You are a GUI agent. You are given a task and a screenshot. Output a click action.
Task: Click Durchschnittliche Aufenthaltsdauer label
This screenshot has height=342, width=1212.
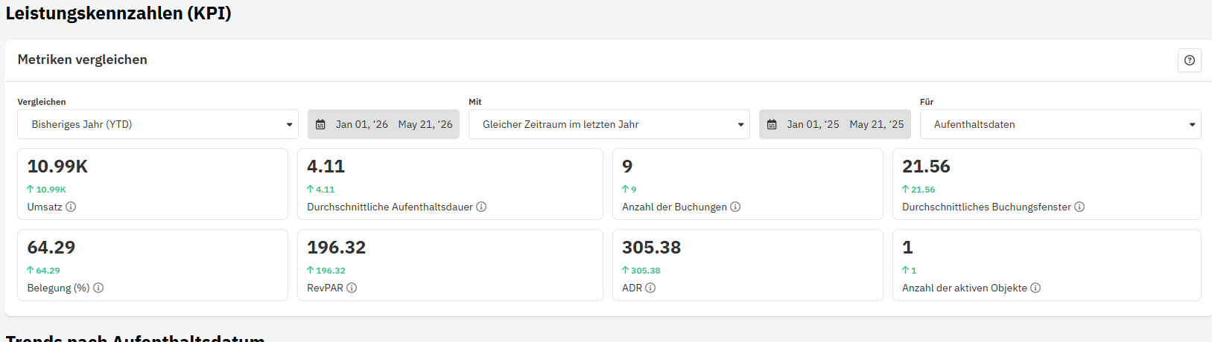click(x=390, y=207)
